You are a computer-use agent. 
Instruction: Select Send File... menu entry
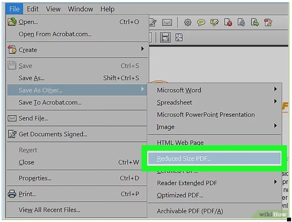click(x=77, y=118)
